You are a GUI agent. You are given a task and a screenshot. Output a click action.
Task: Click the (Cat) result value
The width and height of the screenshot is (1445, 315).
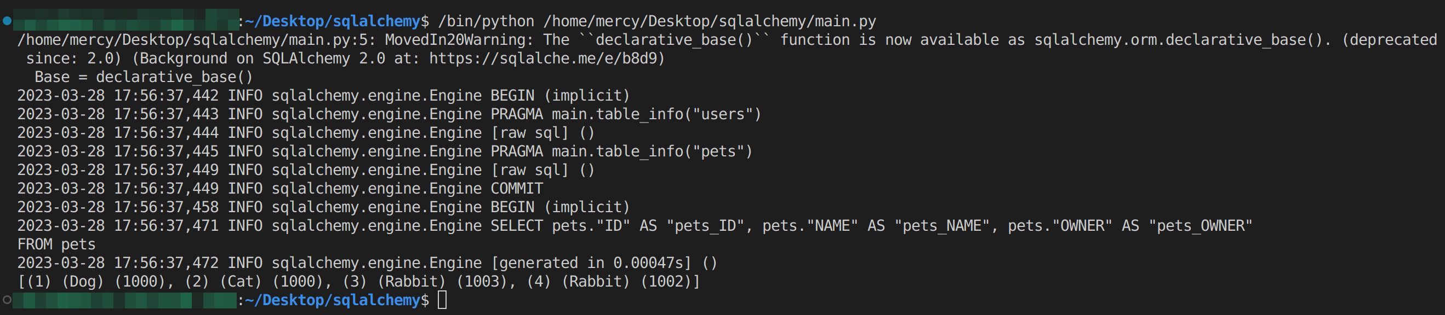coord(241,282)
